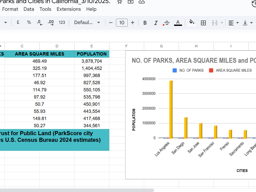Select column H header
256x192 pixels.
(196, 46)
